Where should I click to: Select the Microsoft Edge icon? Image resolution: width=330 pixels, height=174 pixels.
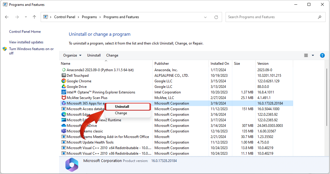63,114
